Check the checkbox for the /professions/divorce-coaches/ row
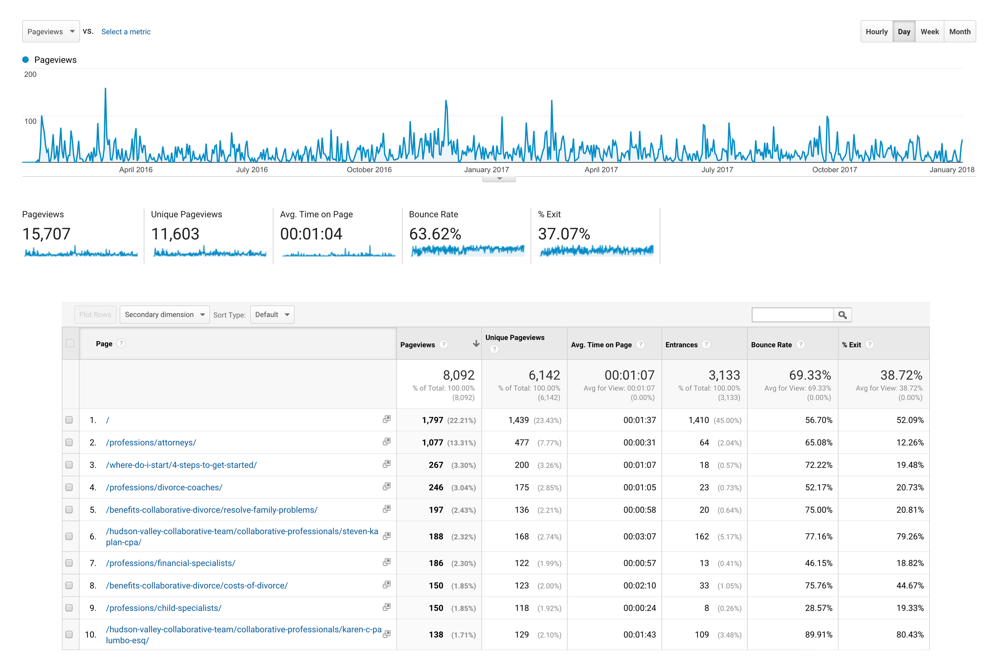 coord(70,487)
